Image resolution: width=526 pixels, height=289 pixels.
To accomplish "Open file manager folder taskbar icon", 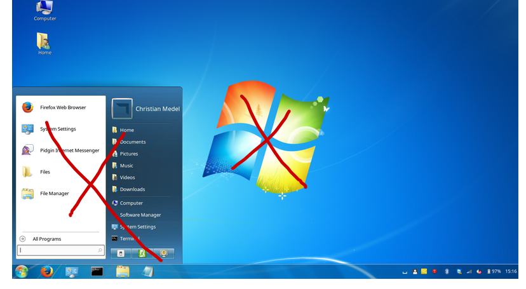I will coord(123,272).
